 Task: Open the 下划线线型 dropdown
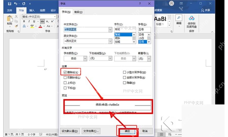(x=110, y=58)
